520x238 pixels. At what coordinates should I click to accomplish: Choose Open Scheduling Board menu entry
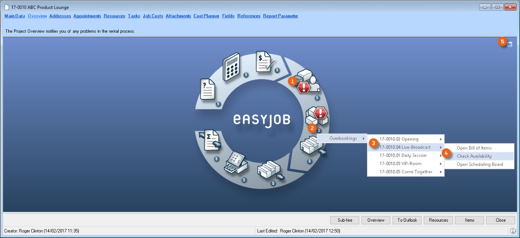tap(480, 164)
